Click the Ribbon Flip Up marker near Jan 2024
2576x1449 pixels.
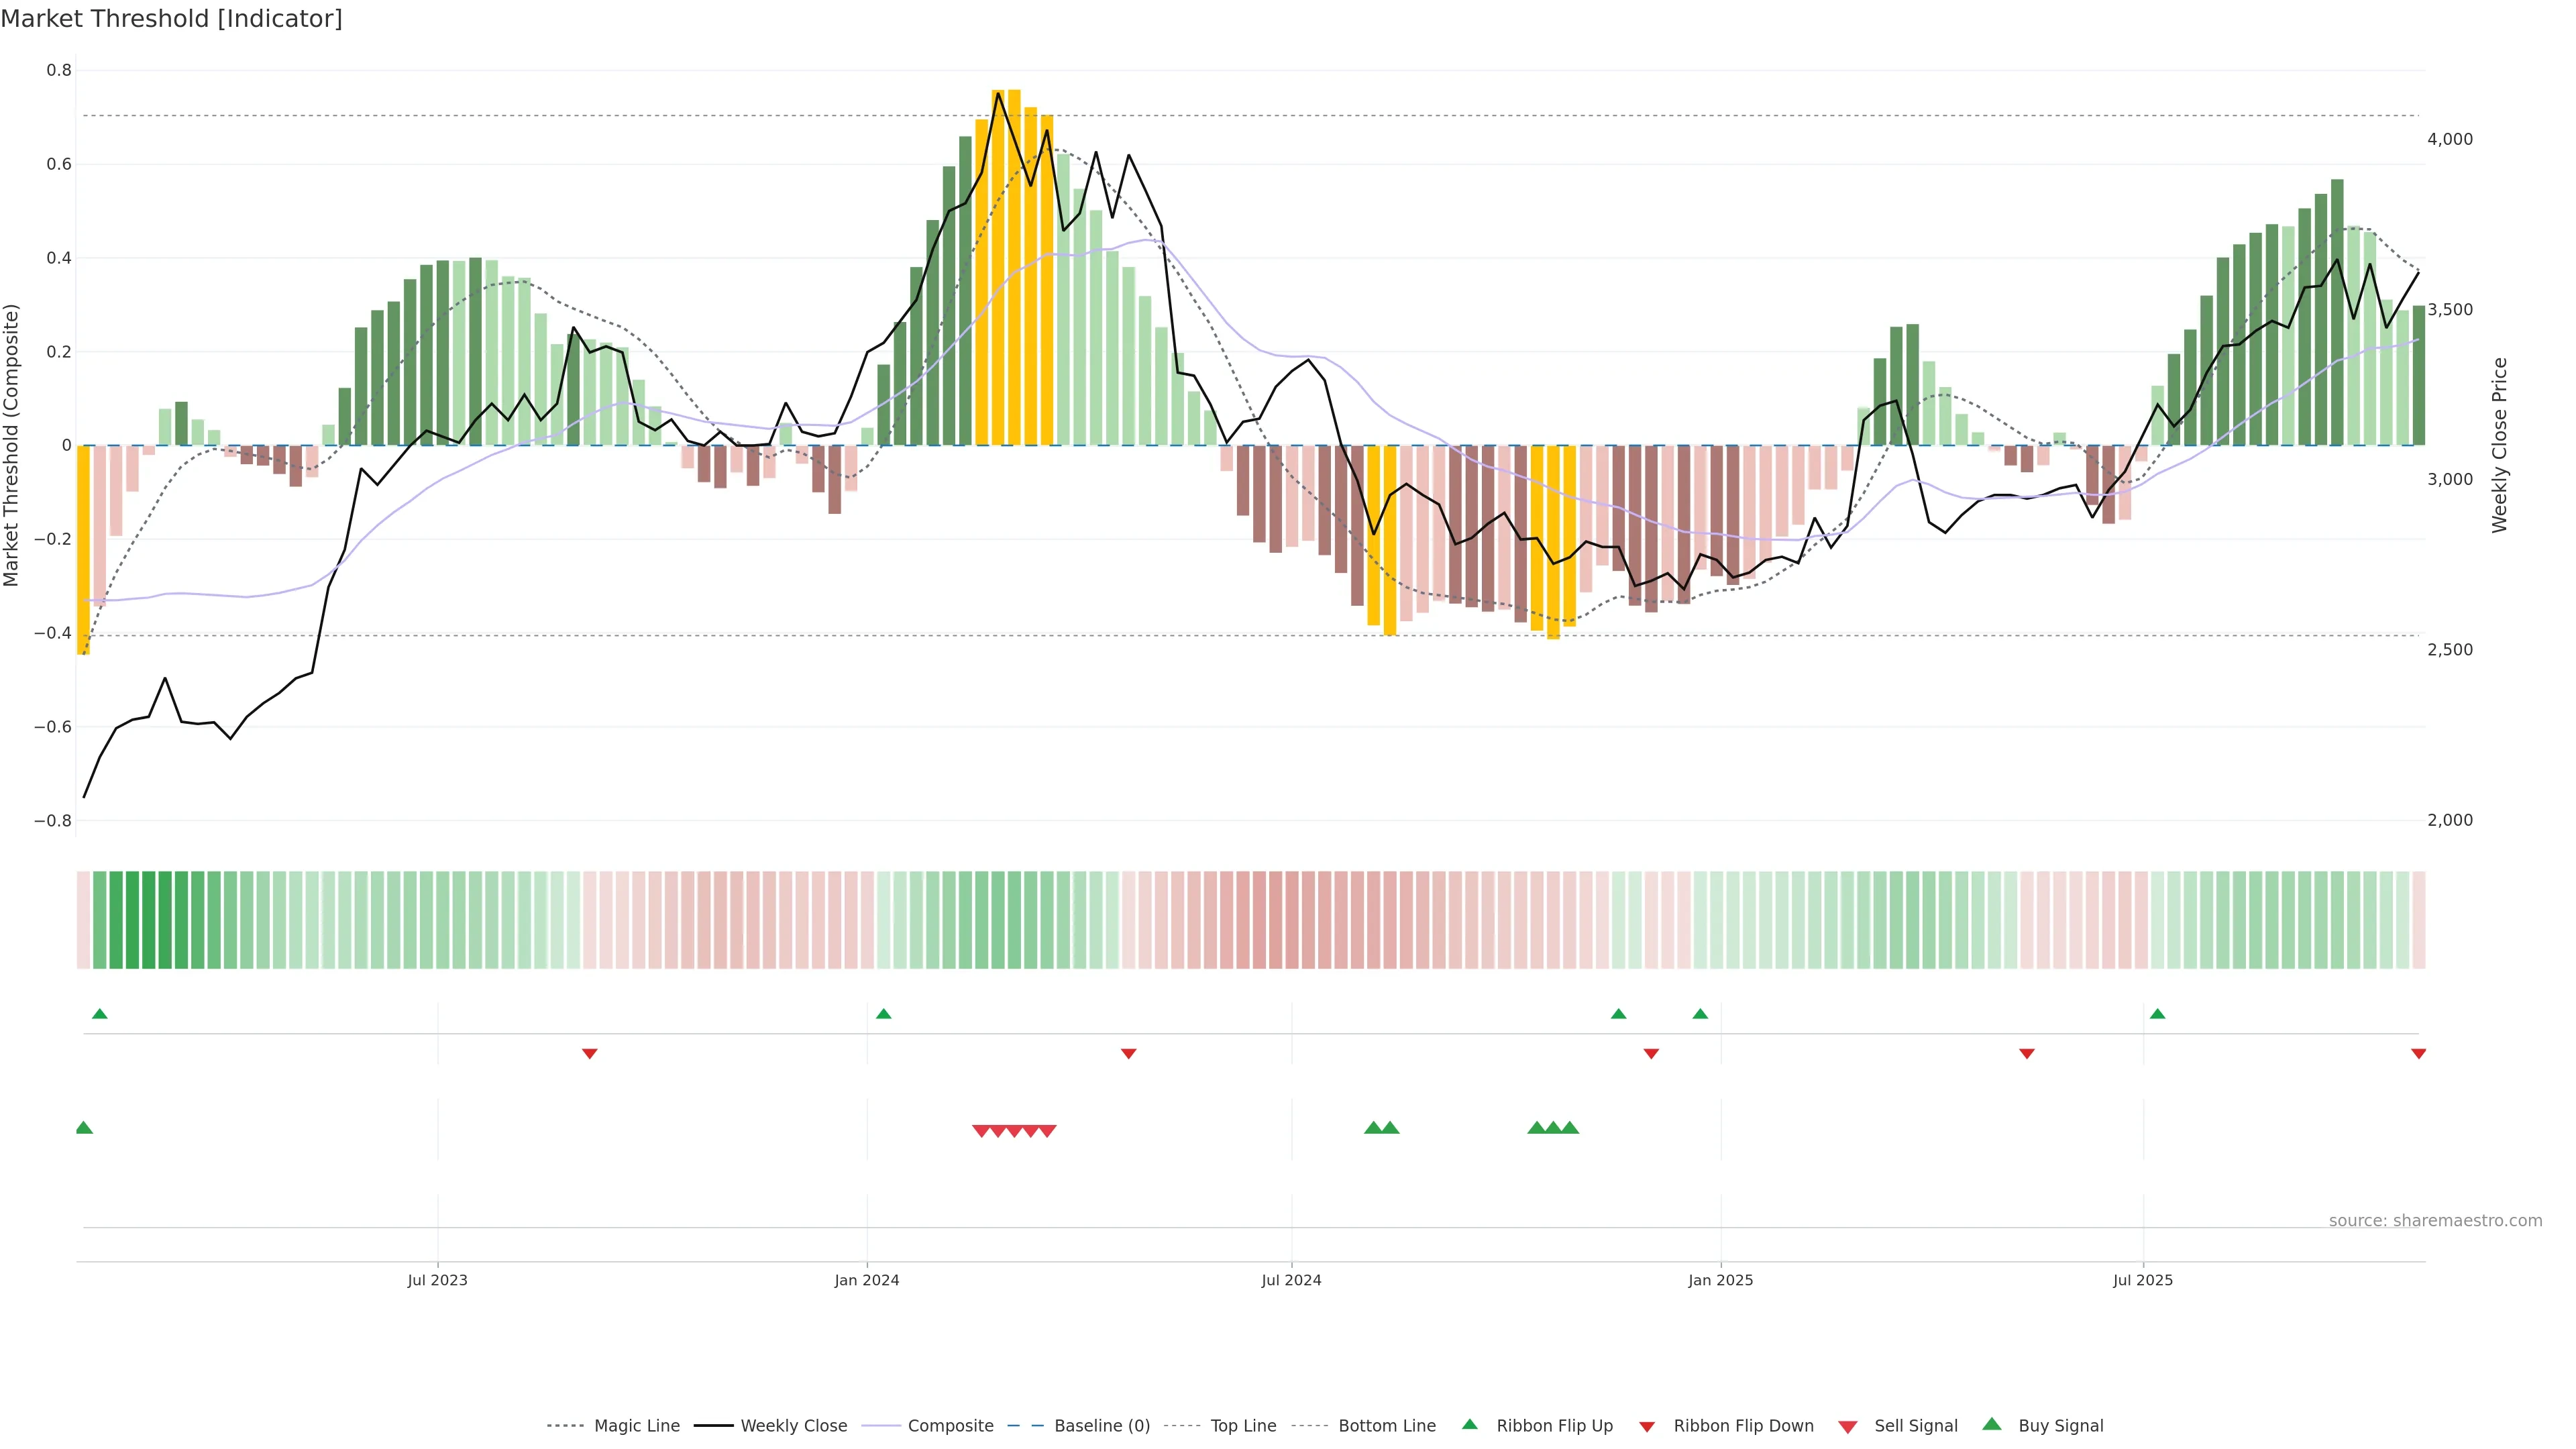coord(883,1014)
